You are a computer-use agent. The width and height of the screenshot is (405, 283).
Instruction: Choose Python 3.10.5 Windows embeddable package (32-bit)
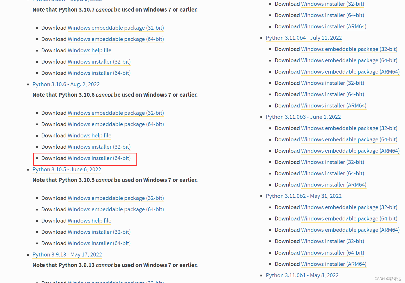[116, 198]
